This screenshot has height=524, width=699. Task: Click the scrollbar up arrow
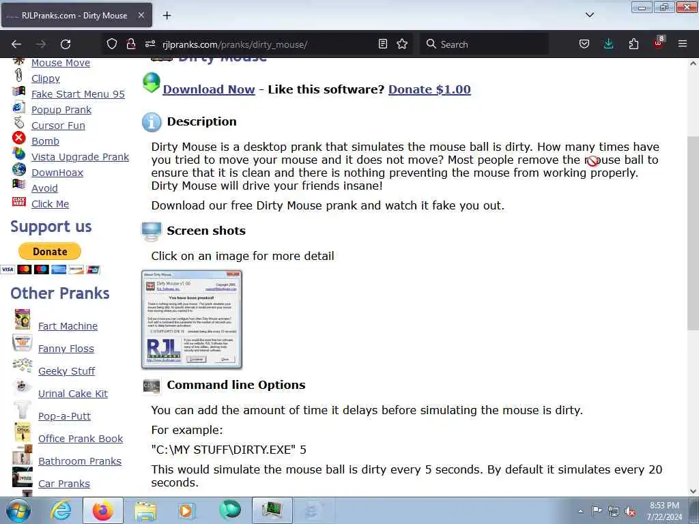693,63
